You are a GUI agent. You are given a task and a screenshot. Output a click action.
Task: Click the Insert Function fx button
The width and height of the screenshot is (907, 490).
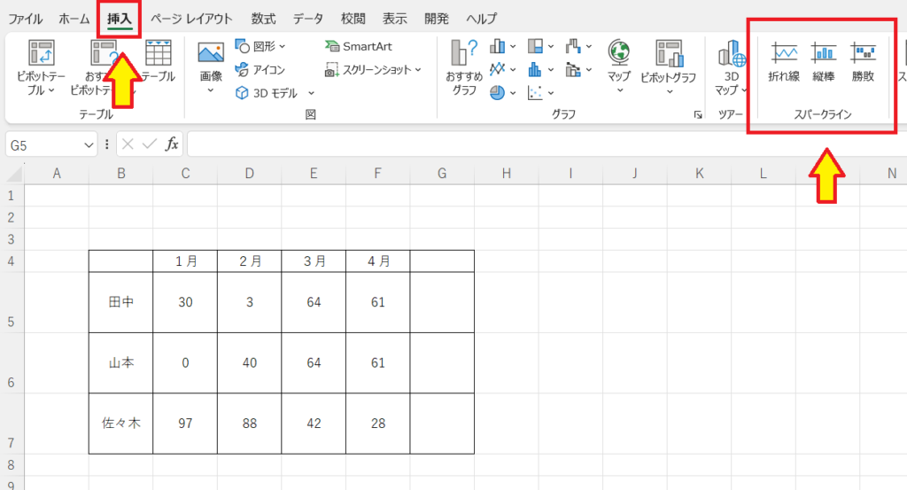click(172, 144)
